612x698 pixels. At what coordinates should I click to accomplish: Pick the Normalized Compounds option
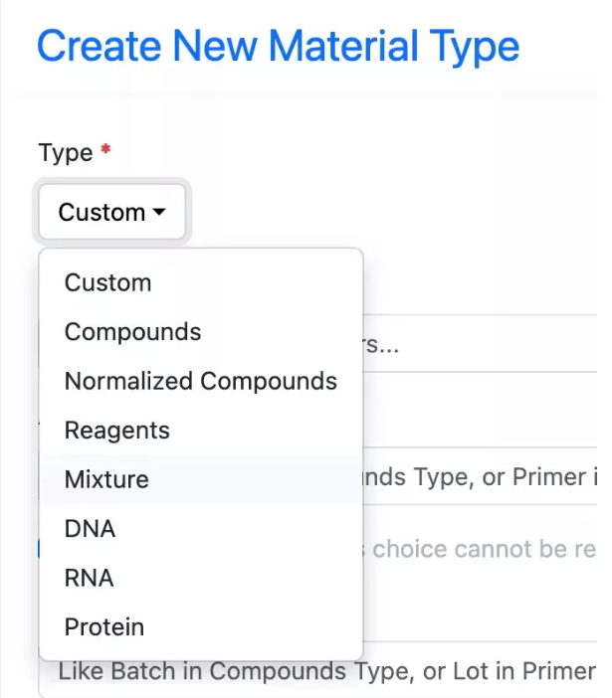[x=200, y=381]
